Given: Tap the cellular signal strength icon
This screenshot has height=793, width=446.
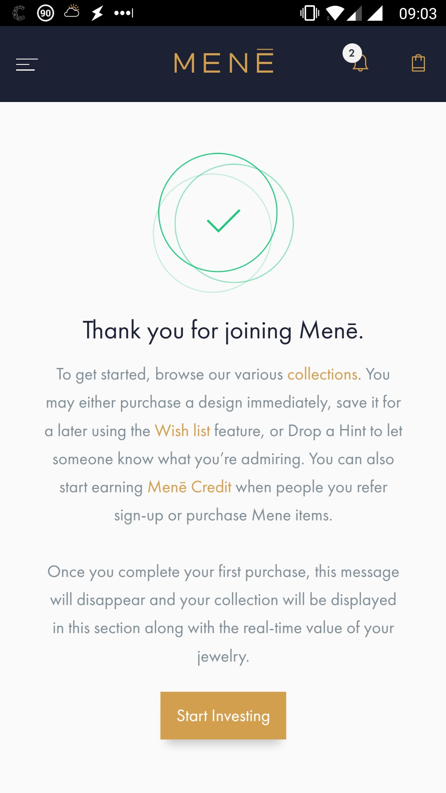Looking at the screenshot, I should click(375, 13).
